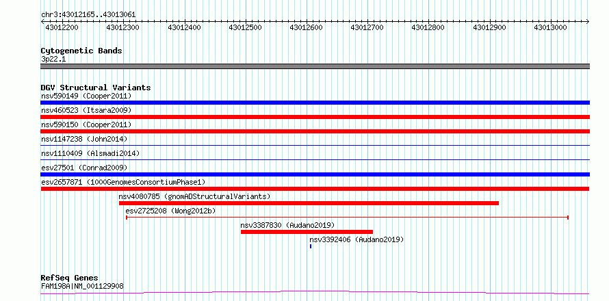Select the esv2725208 (Wong2012b) thin red line
This screenshot has width=609, height=301.
[347, 218]
